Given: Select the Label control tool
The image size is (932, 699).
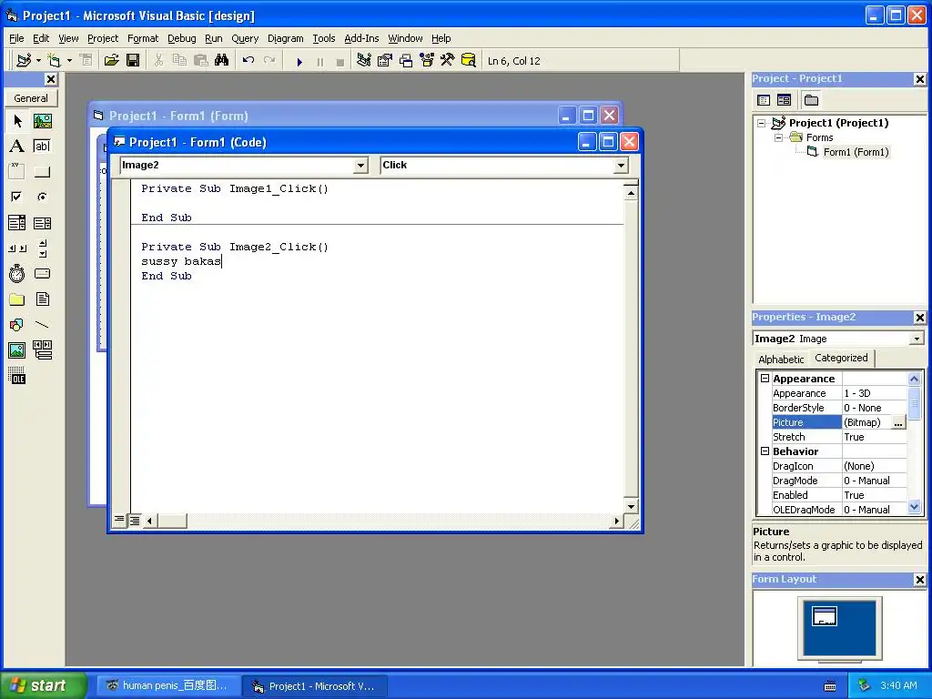Looking at the screenshot, I should click(x=17, y=147).
